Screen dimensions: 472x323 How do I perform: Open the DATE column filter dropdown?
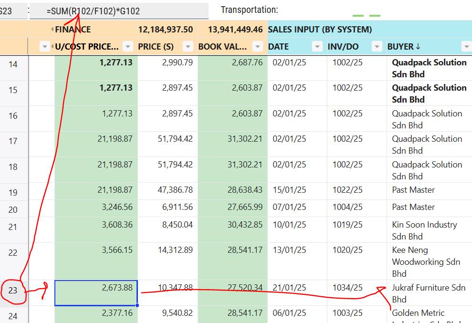pos(317,47)
